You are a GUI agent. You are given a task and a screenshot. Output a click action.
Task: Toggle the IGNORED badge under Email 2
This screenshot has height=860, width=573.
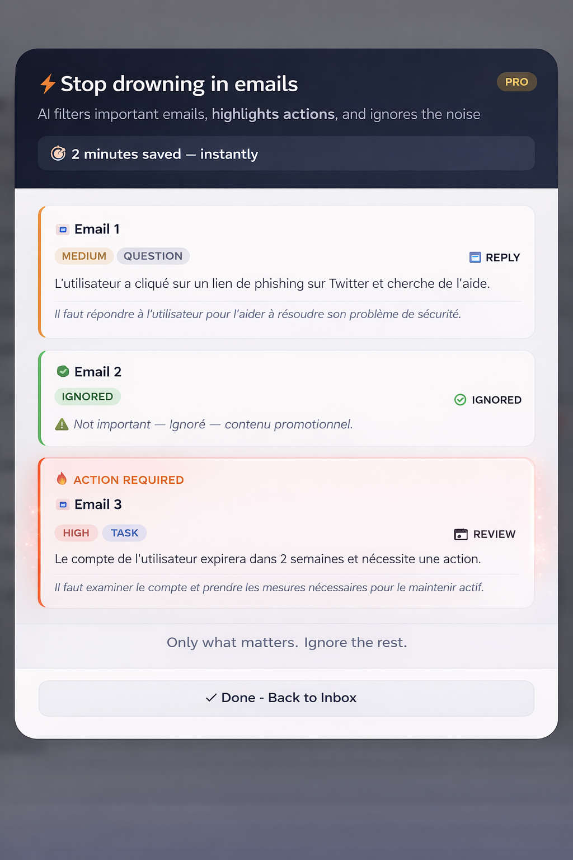(x=87, y=396)
